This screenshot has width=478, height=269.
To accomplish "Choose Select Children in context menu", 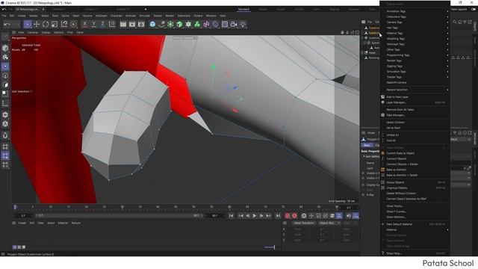I will click(415, 123).
